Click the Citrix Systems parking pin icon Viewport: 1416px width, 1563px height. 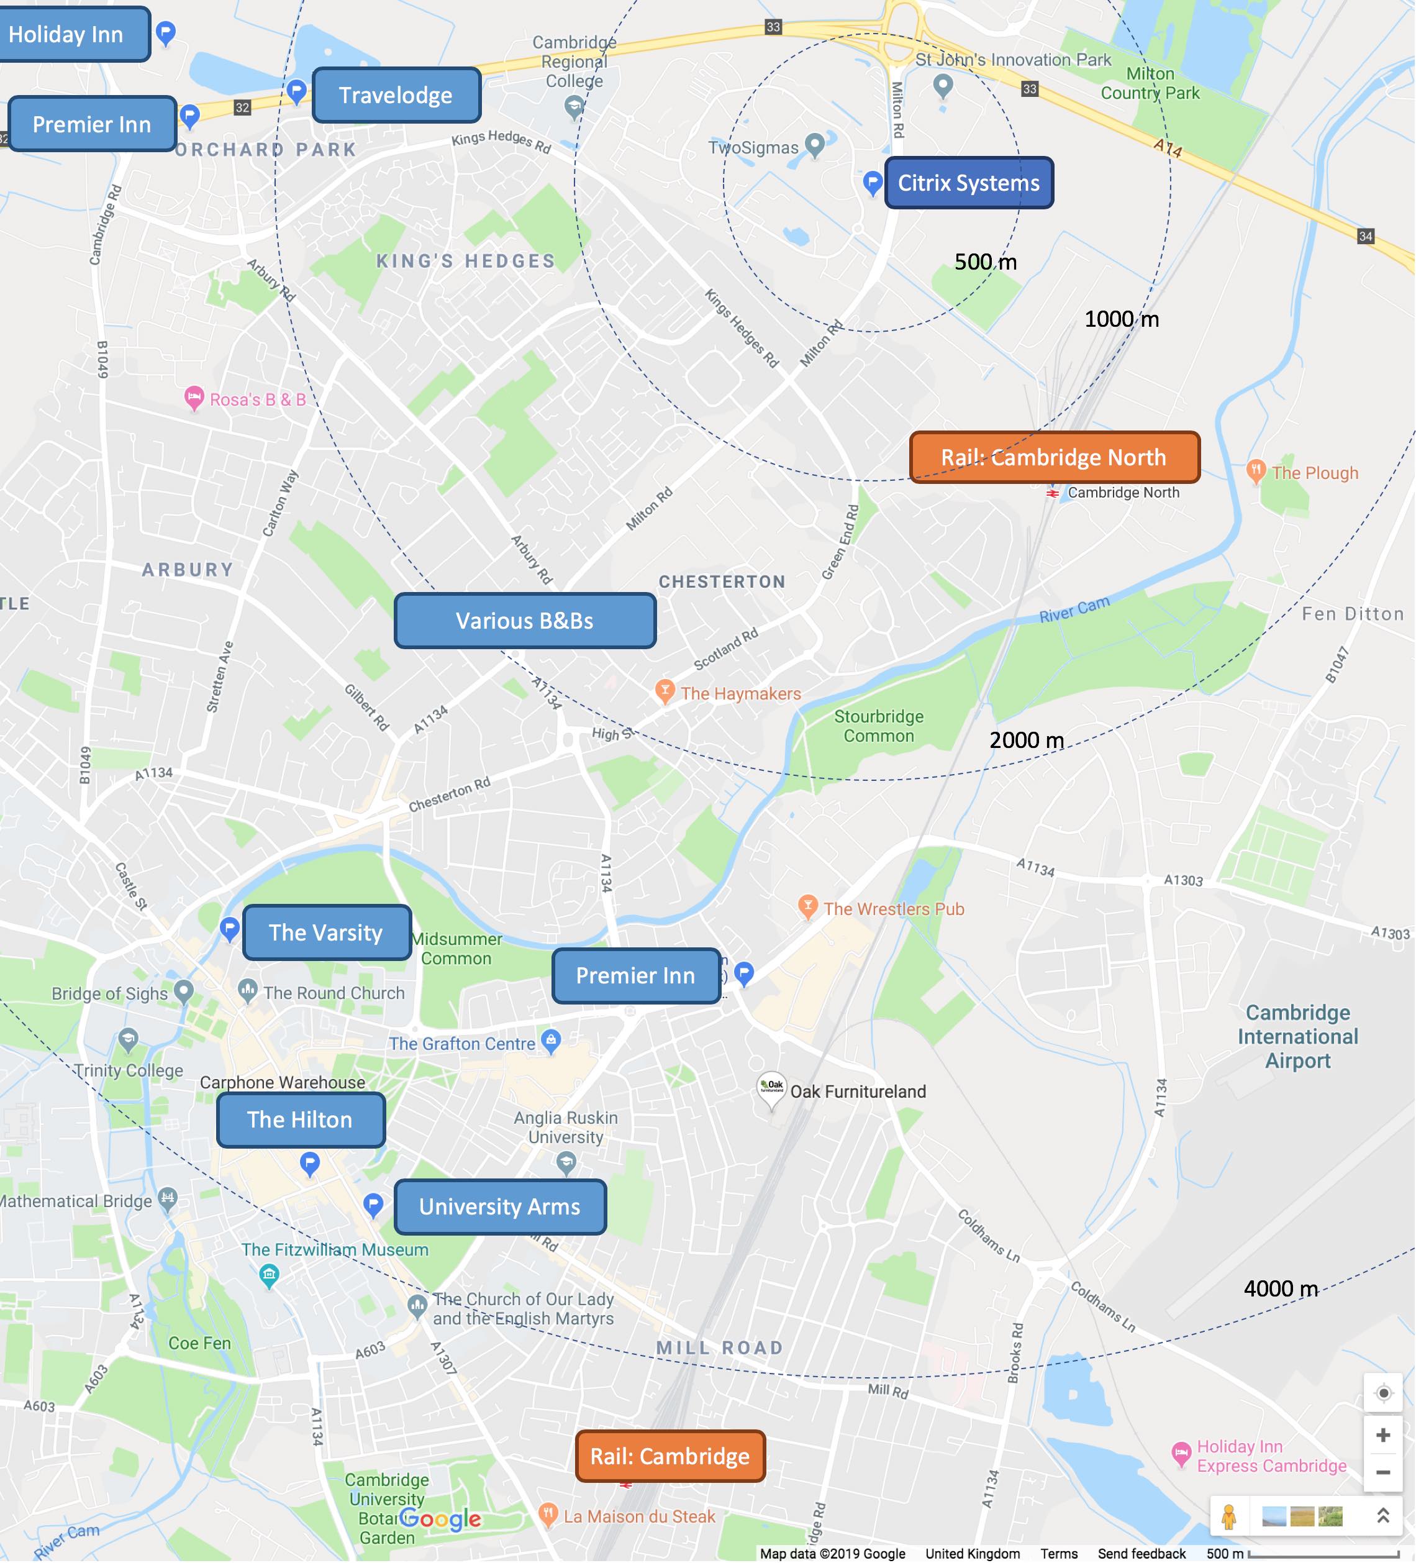click(873, 184)
